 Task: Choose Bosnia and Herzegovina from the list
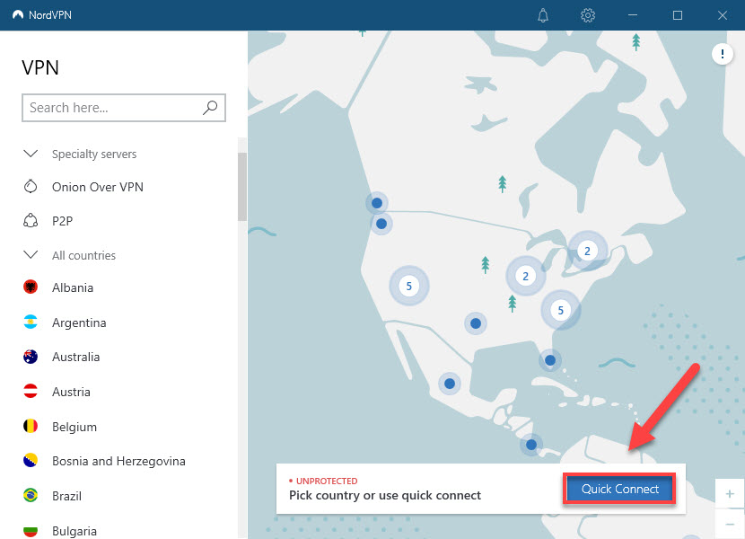point(118,461)
